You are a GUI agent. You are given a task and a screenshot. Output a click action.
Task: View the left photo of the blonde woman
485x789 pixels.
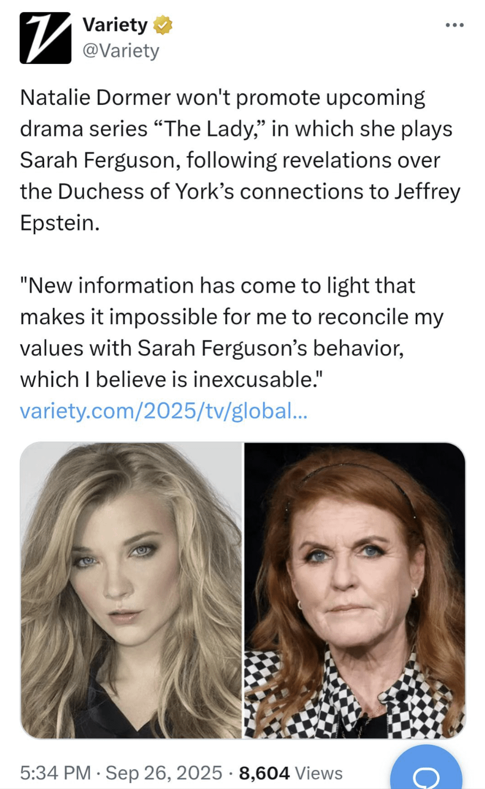point(131,590)
